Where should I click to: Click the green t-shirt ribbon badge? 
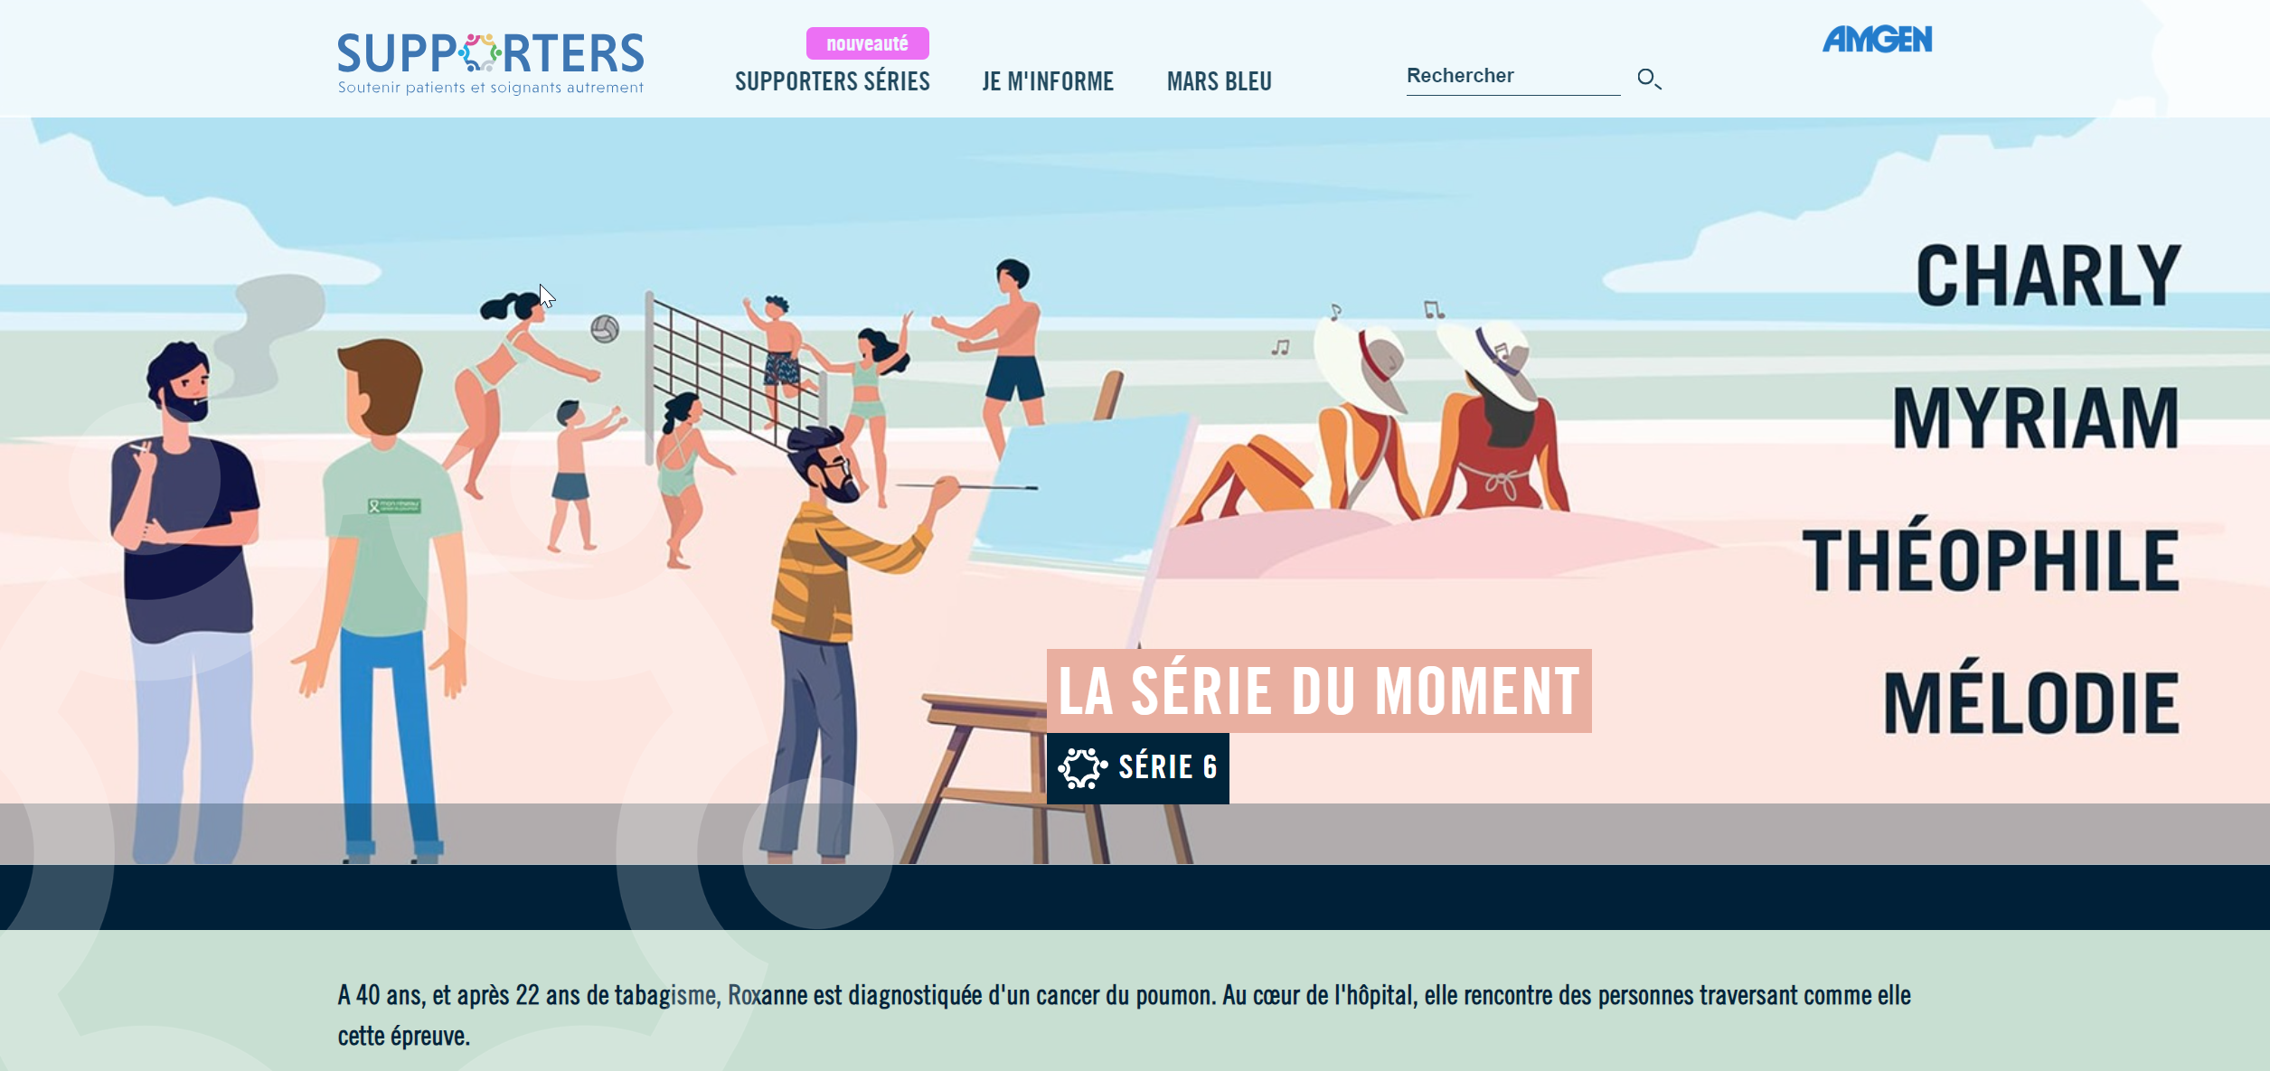[x=394, y=505]
